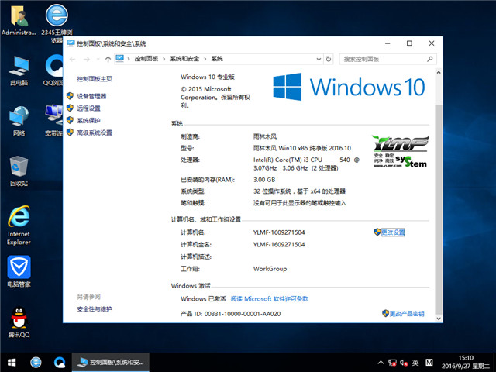Select 系统 breadcrumb

pyautogui.click(x=217, y=59)
